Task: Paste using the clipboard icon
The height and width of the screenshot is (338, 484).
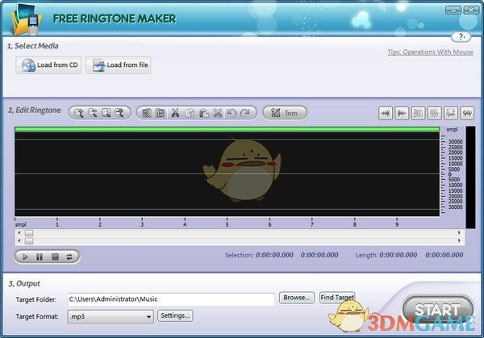Action: (x=203, y=113)
